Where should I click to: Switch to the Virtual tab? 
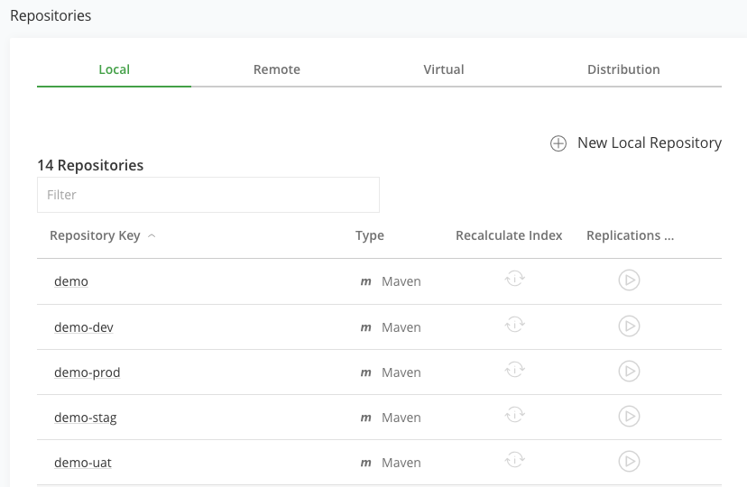[x=444, y=69]
